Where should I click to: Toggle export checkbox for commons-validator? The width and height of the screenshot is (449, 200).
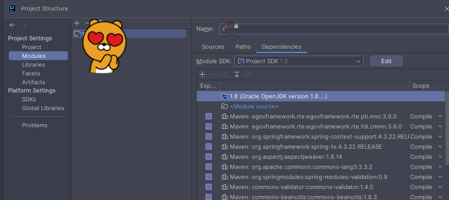click(x=209, y=187)
